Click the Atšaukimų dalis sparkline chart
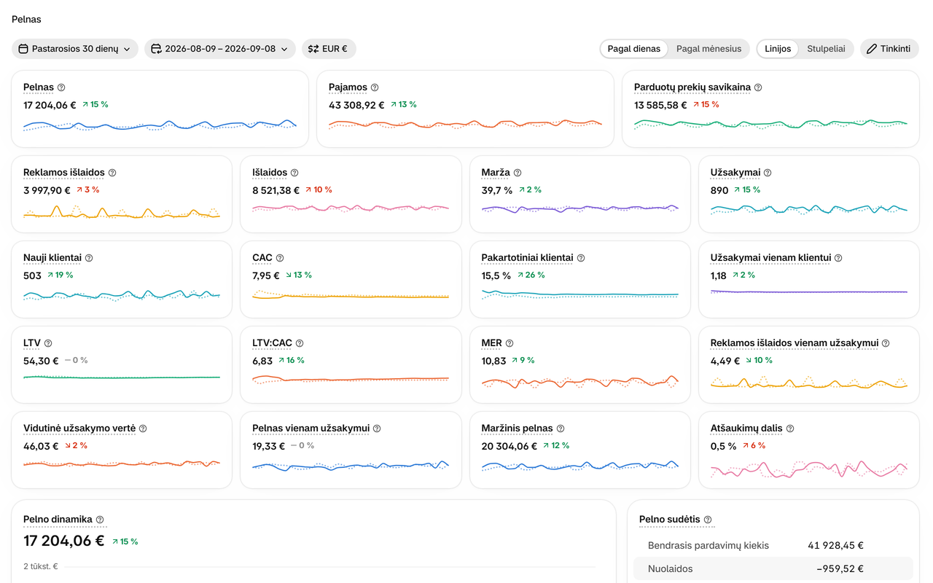 point(809,469)
